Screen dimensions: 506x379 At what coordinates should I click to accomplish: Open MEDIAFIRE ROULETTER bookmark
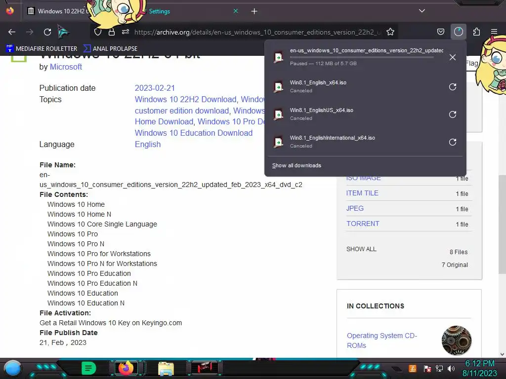42,49
